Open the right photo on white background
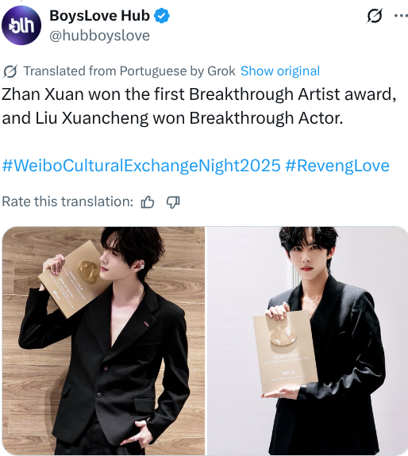 coord(308,341)
